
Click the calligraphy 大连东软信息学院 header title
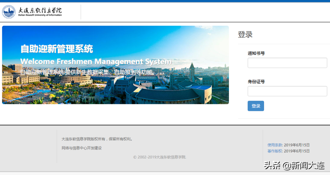[x=40, y=10]
